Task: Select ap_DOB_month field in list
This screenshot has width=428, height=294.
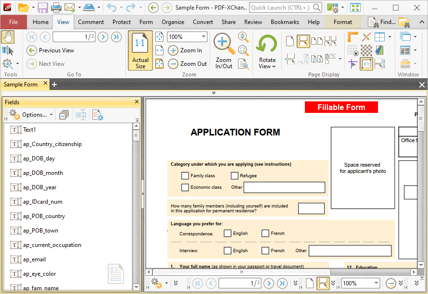Action: pos(43,173)
